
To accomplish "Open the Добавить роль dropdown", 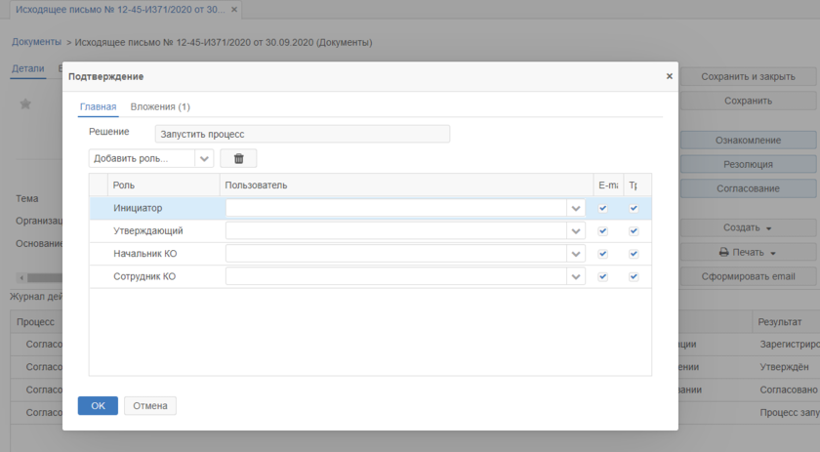I will click(x=204, y=158).
